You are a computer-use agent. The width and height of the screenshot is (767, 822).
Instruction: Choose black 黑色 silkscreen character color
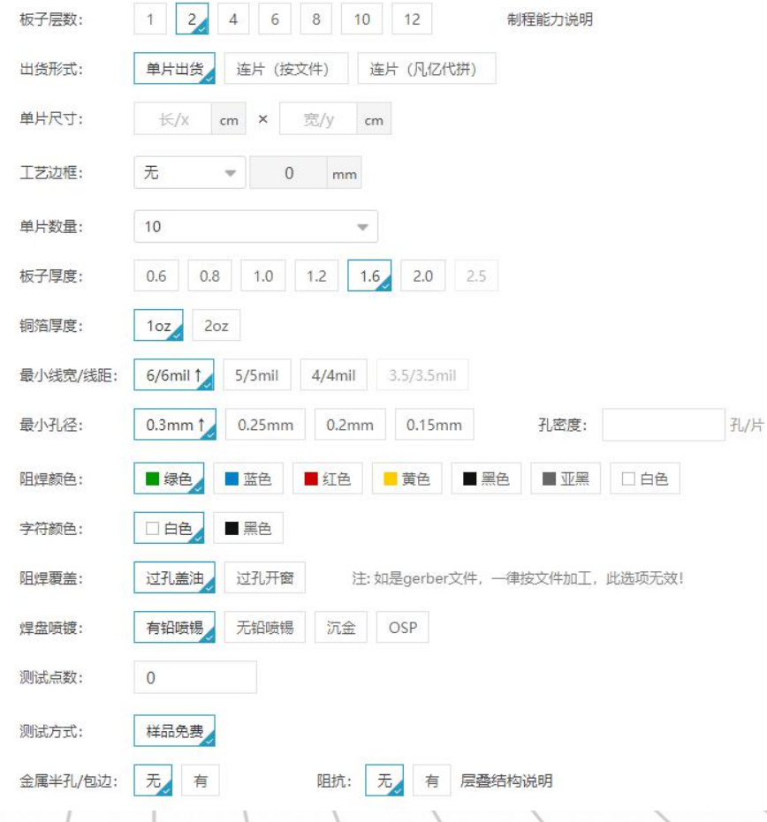tap(248, 527)
